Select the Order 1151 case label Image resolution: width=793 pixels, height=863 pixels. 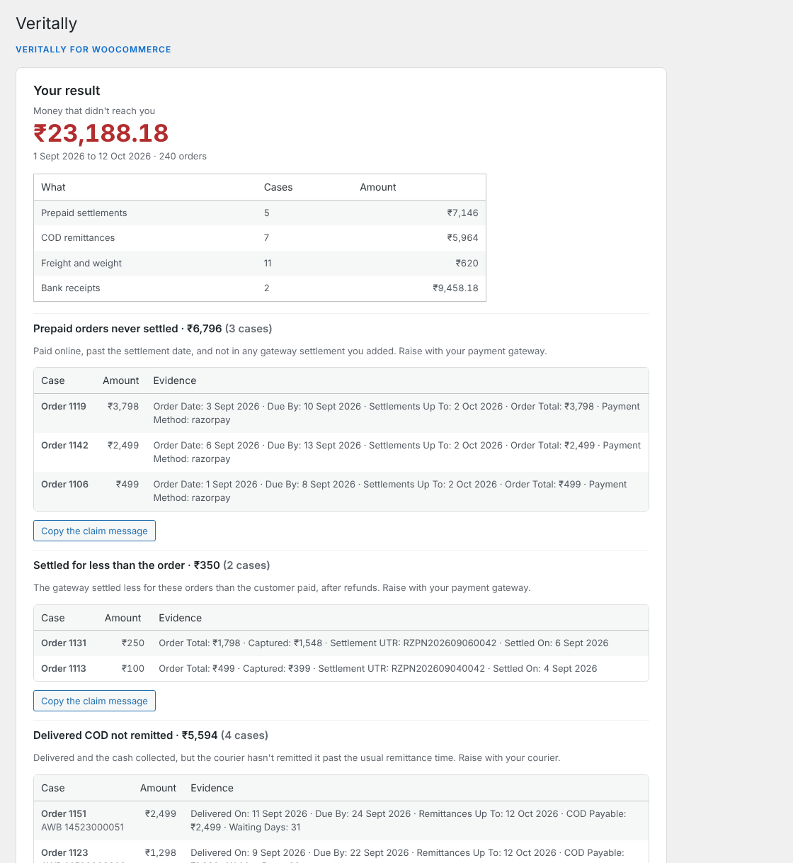click(64, 814)
